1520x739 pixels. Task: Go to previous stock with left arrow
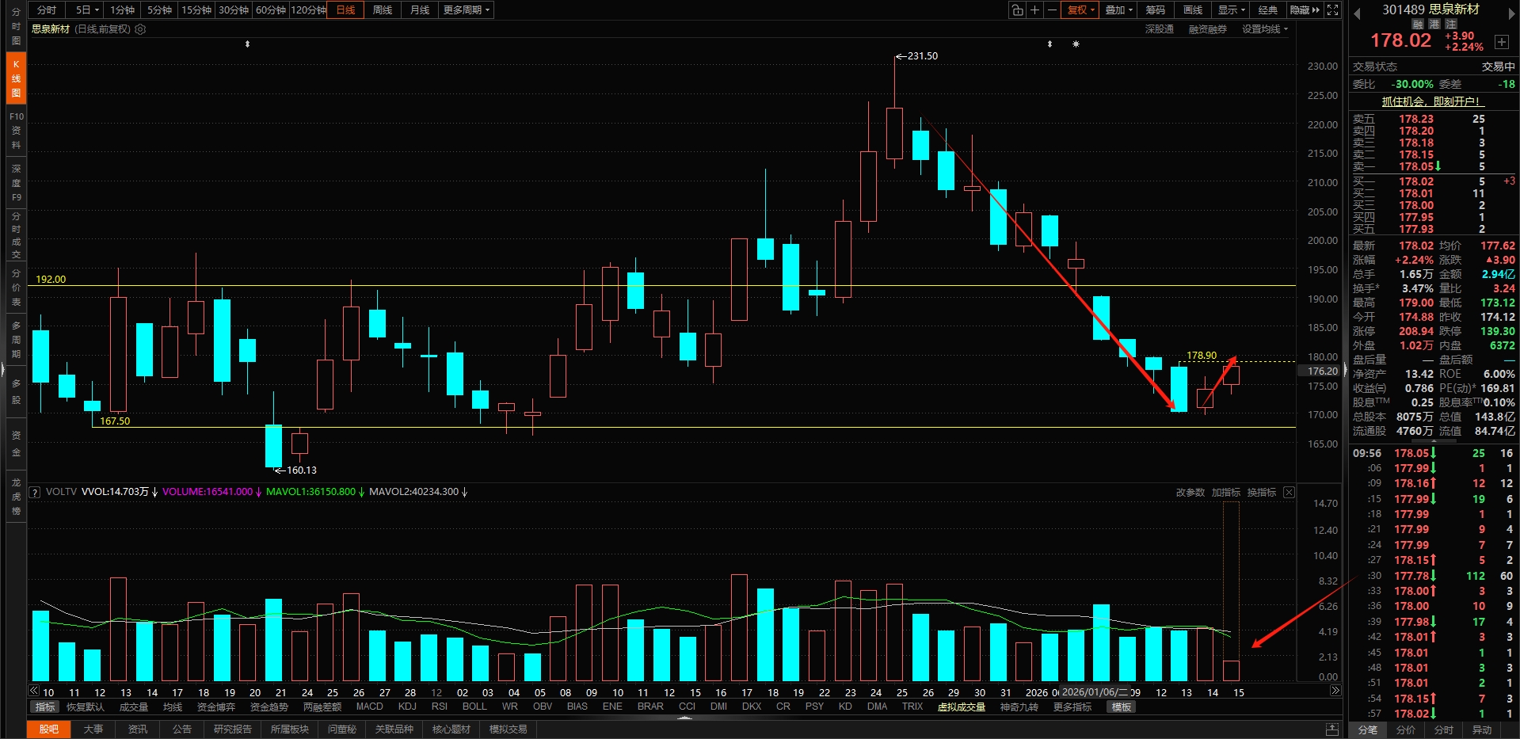click(x=1357, y=13)
